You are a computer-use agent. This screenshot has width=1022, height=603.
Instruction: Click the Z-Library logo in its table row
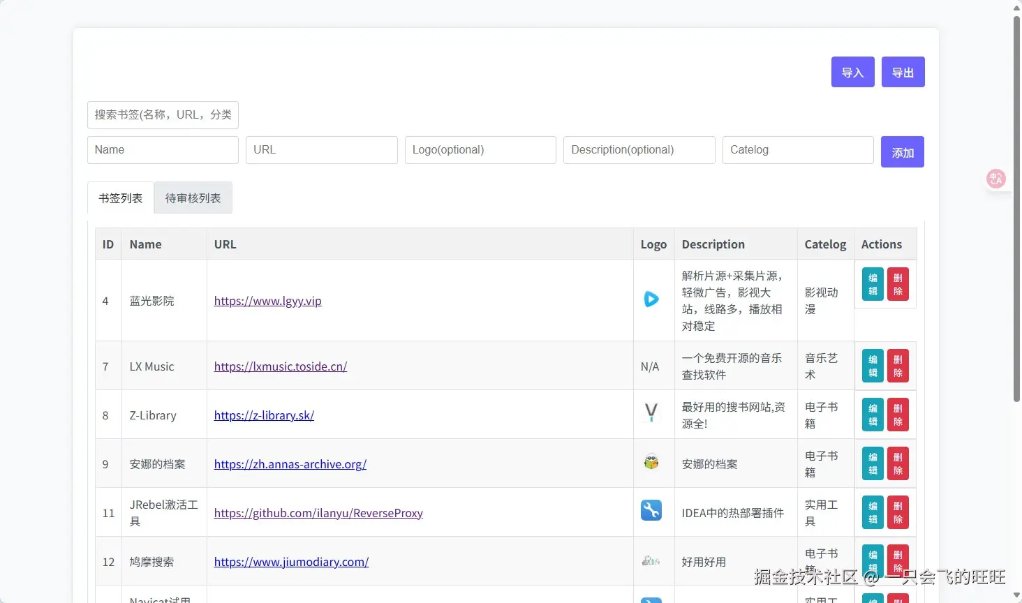coord(651,413)
